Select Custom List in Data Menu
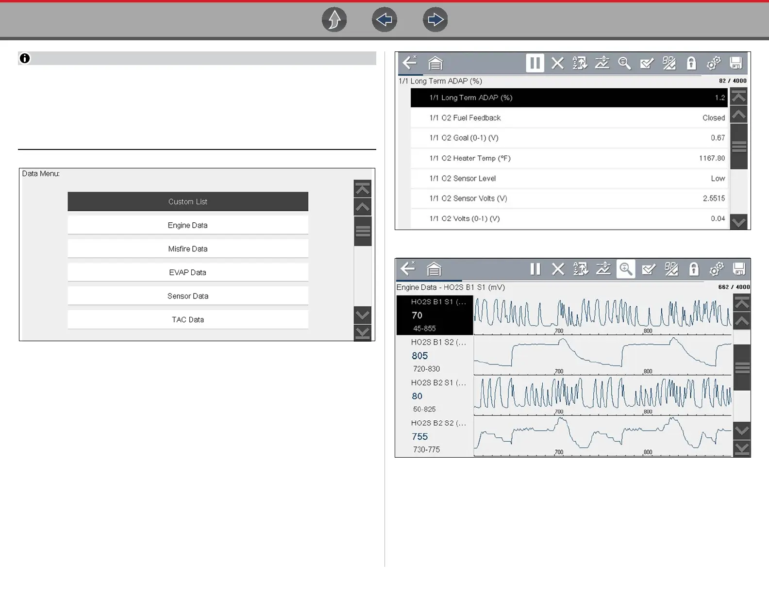 pyautogui.click(x=188, y=201)
